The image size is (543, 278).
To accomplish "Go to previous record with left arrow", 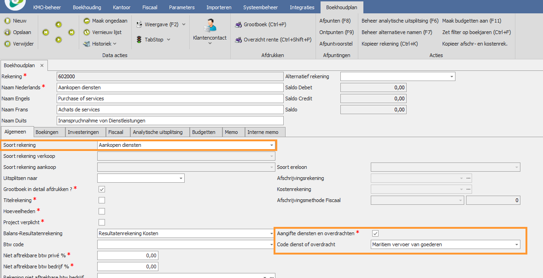I will (x=58, y=24).
